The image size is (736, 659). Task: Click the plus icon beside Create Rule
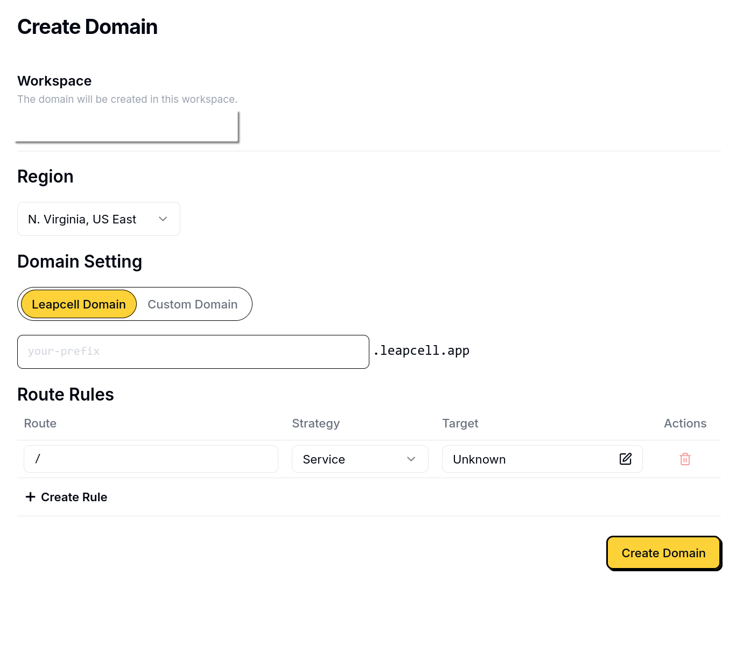pyautogui.click(x=31, y=497)
